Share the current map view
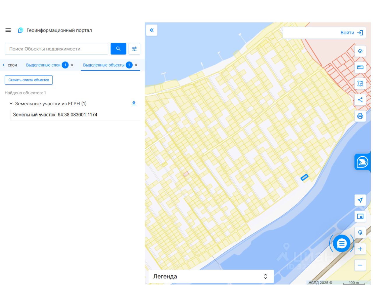 coord(360,100)
